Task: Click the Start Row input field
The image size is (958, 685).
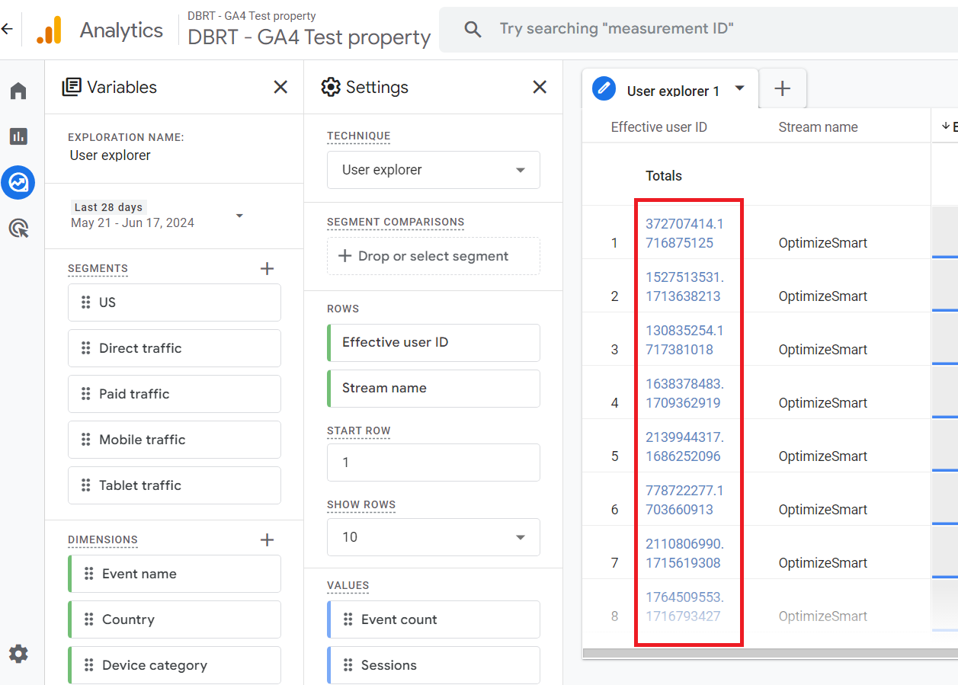Action: (434, 463)
